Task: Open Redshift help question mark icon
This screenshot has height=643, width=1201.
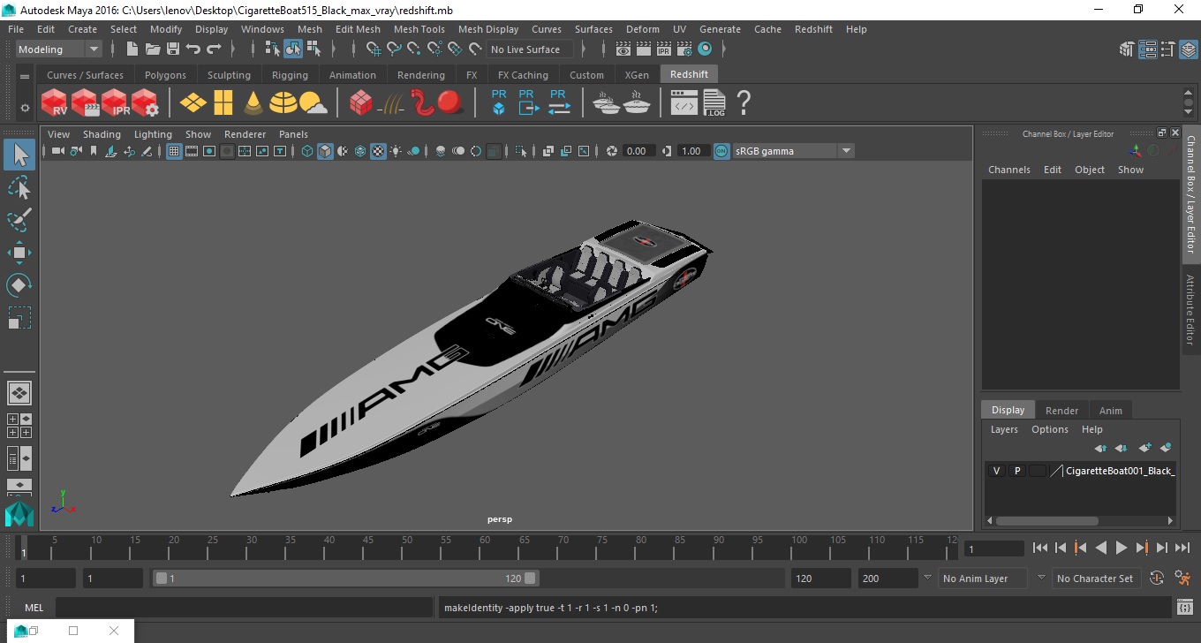Action: [744, 103]
